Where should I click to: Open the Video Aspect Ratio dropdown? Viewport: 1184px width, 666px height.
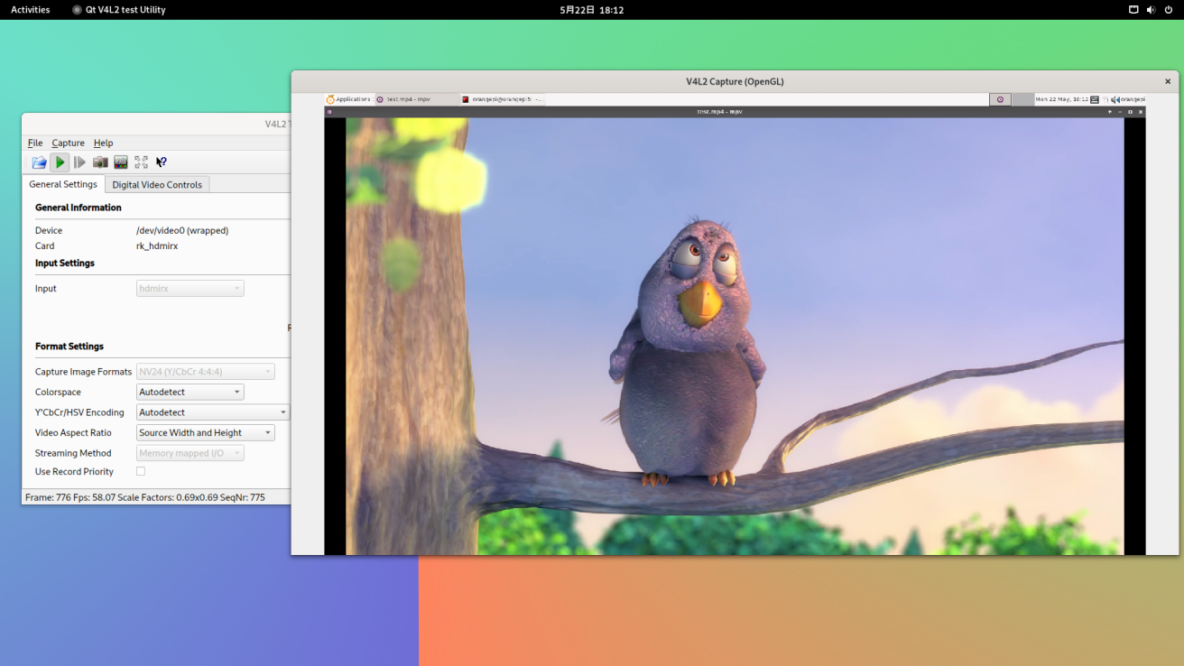pos(206,433)
